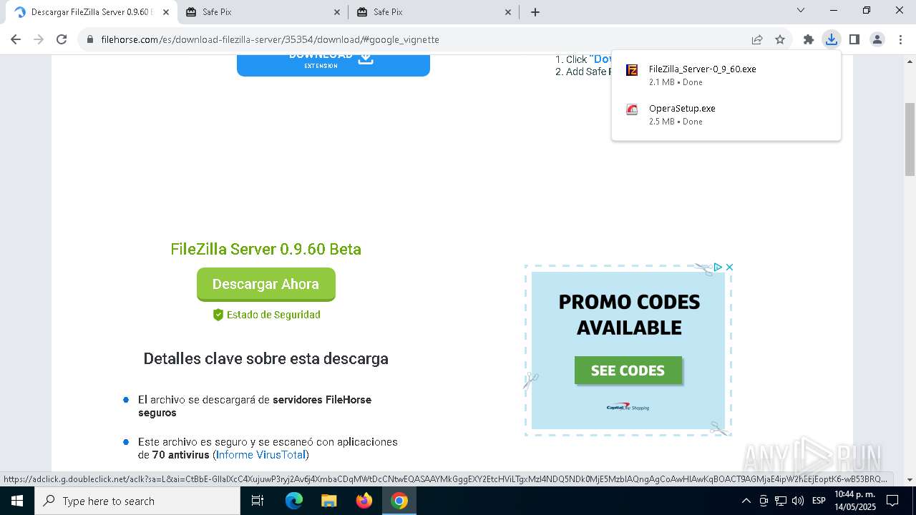
Task: Click the FileZilla file icon in downloads
Action: click(632, 70)
